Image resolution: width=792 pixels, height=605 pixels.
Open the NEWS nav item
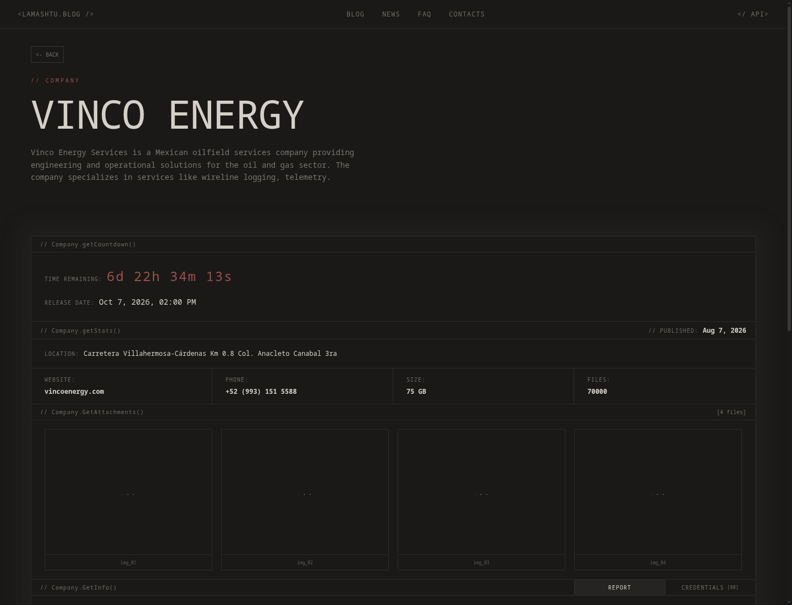391,14
